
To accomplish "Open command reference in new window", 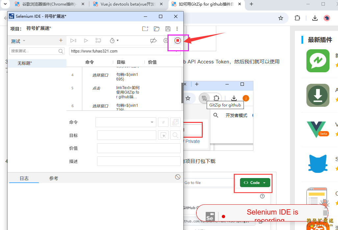I will pos(175,122).
